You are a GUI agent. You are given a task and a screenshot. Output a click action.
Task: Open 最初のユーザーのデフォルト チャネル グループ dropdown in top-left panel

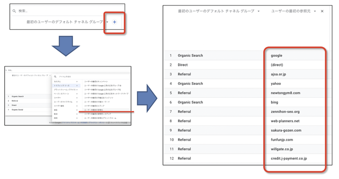coord(107,22)
